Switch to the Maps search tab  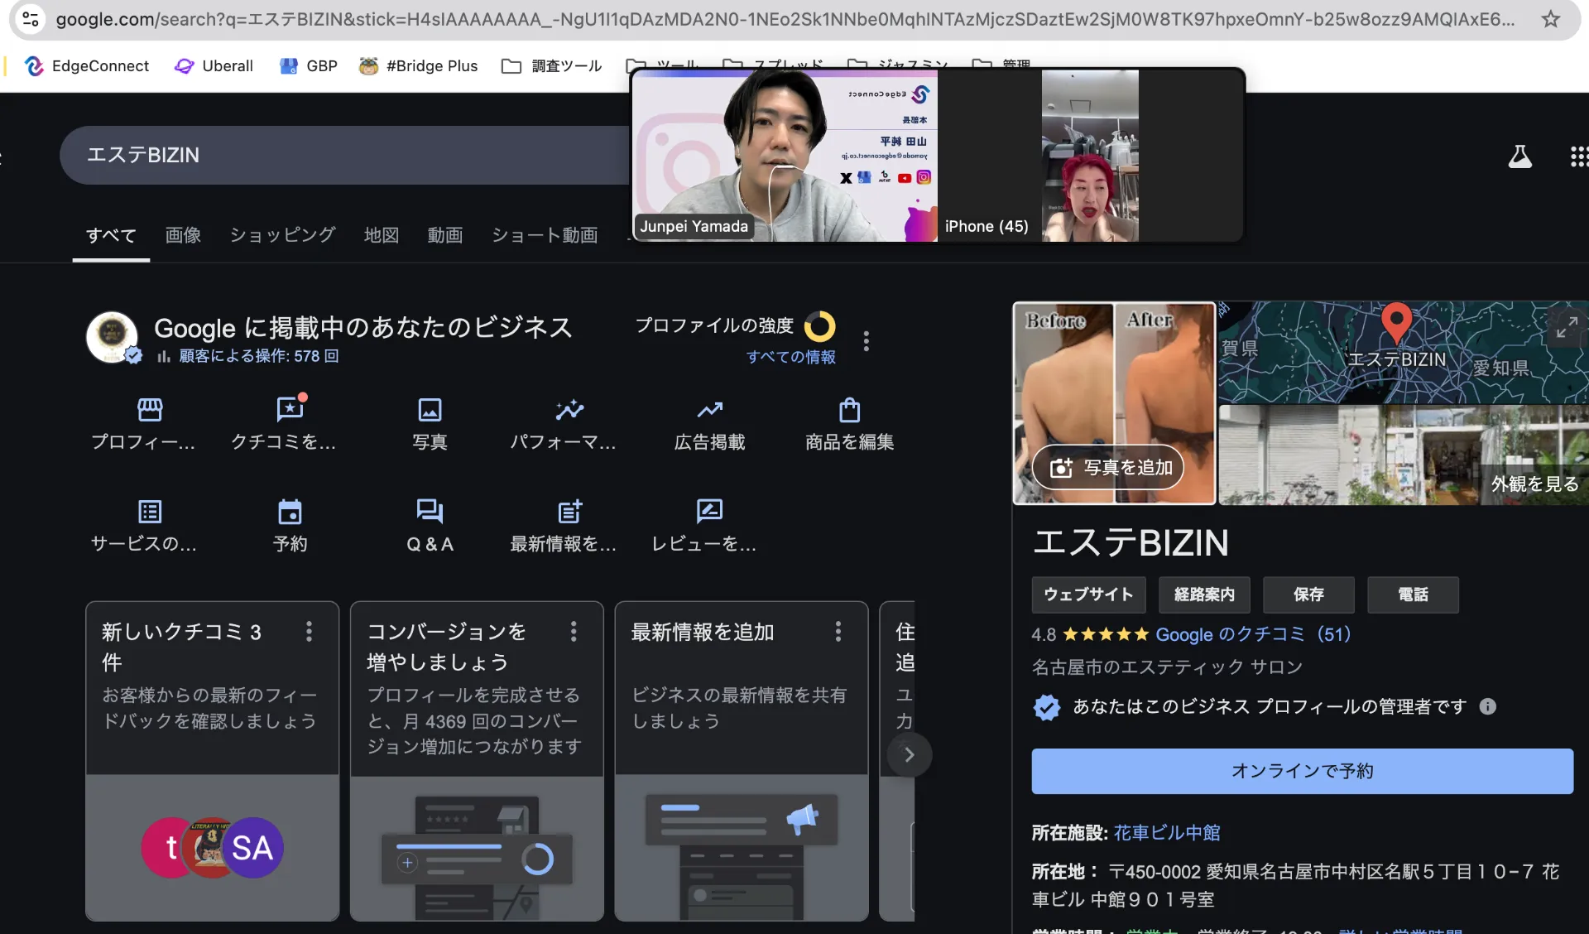[381, 235]
